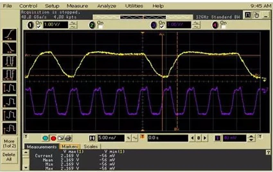Decrease channel 1 vertical scale with lower wave button
Screen dimensions: 273x172
[73, 27]
